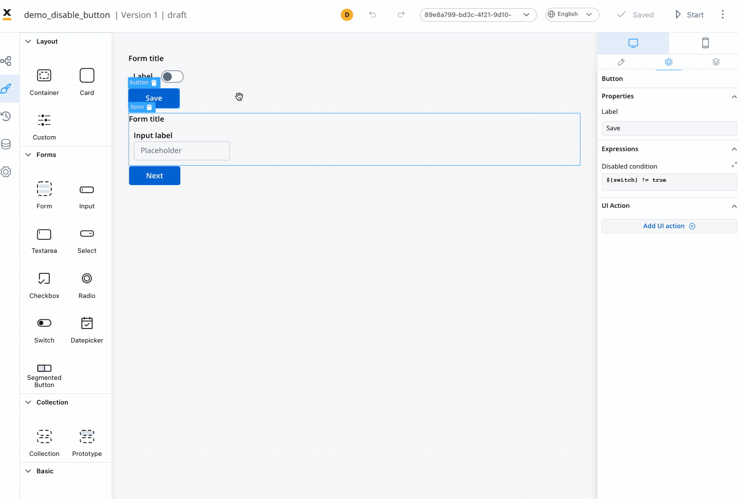This screenshot has width=739, height=499.
Task: Switch to mobile preview tab
Action: (x=705, y=43)
